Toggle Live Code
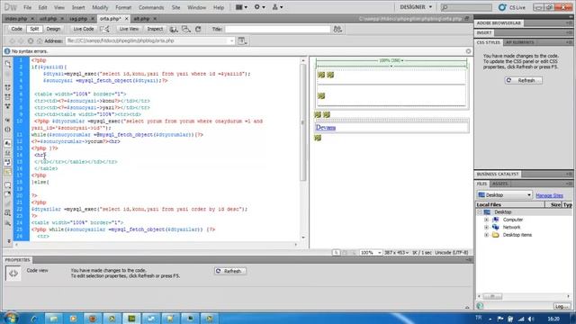Viewport: 576px width, 324px height. pos(84,29)
